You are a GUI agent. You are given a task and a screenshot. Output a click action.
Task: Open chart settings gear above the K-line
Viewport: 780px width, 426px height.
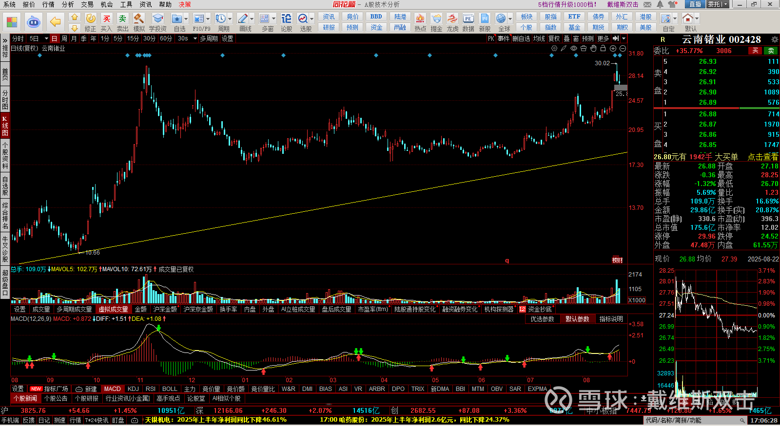click(x=554, y=49)
